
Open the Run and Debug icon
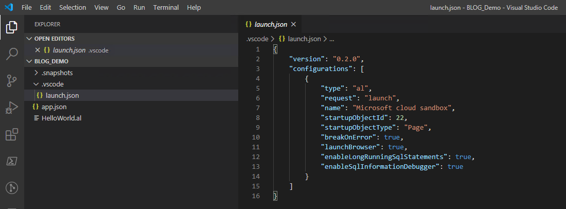pos(11,108)
